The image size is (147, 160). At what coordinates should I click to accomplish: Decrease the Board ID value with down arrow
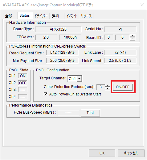tap(133, 39)
